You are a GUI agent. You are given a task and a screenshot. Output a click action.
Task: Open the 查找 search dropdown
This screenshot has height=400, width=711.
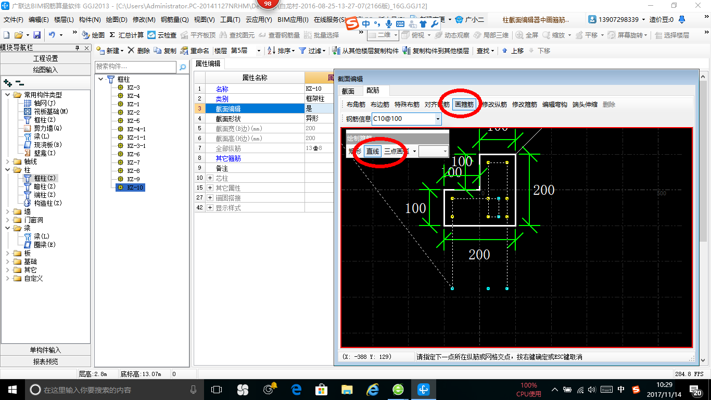pos(486,51)
